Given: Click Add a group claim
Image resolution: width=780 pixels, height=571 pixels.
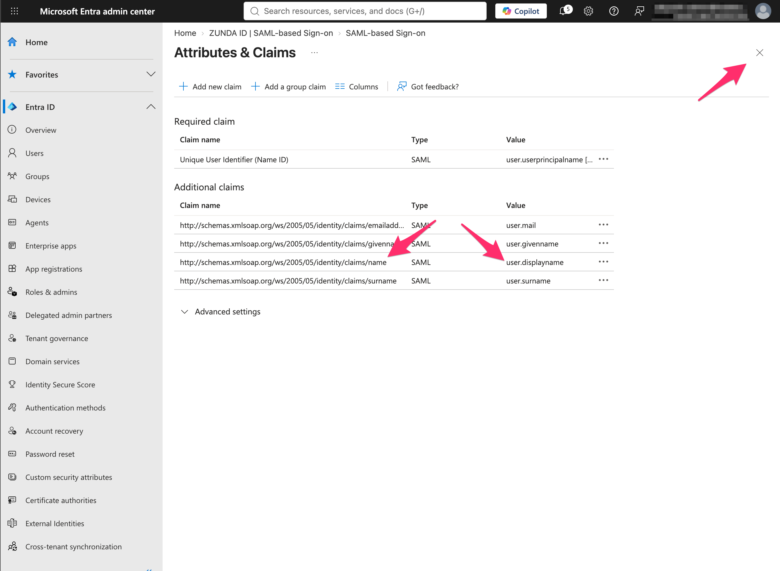Looking at the screenshot, I should 288,86.
